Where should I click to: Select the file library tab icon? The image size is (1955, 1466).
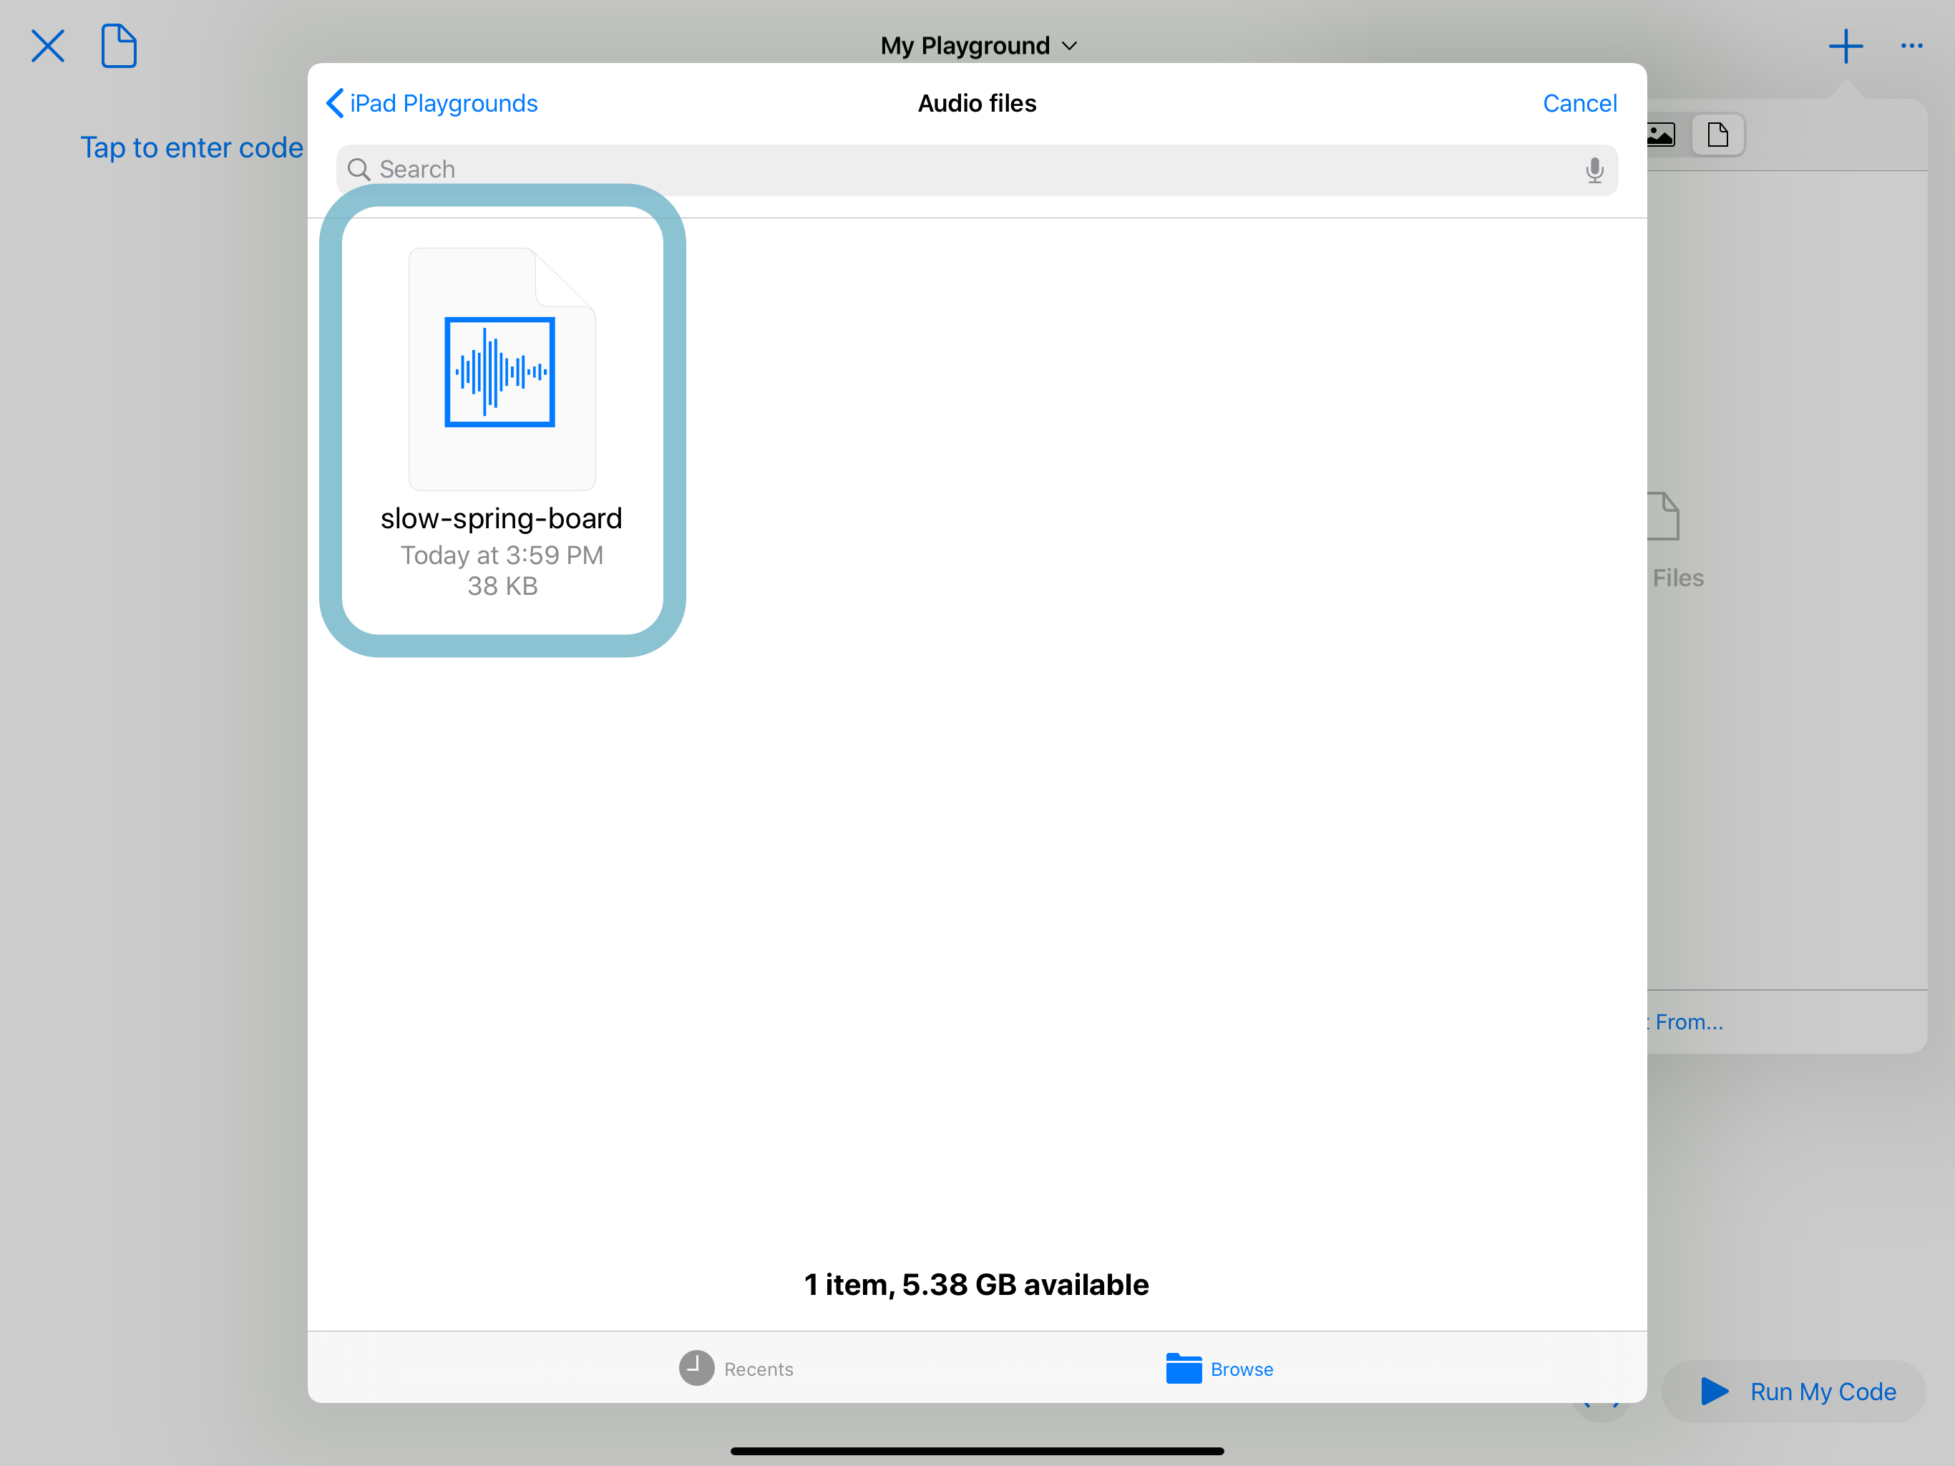(1717, 135)
